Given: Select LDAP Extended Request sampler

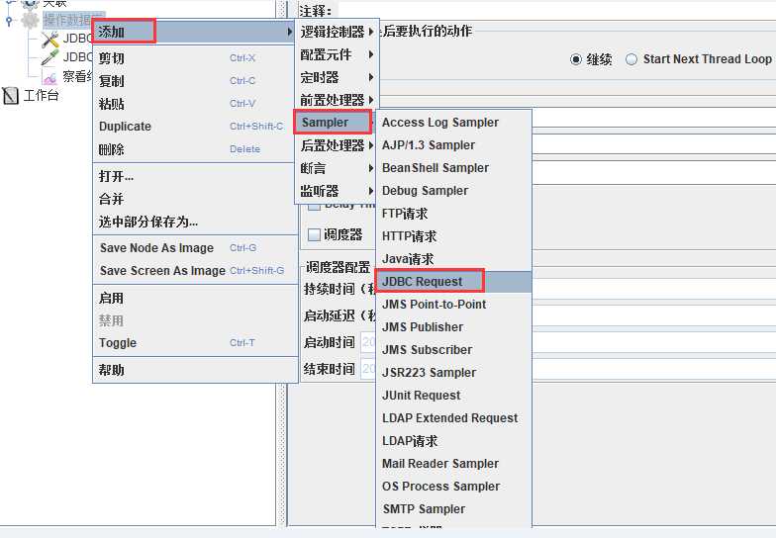Looking at the screenshot, I should tap(453, 417).
